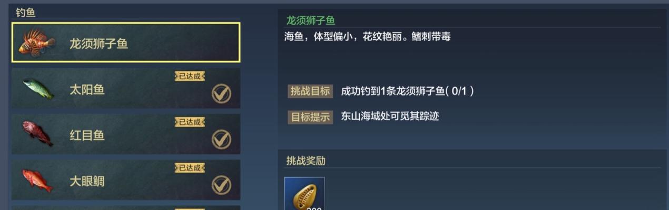
Task: Select the 龙须狮子鱼 list entry
Action: point(126,43)
